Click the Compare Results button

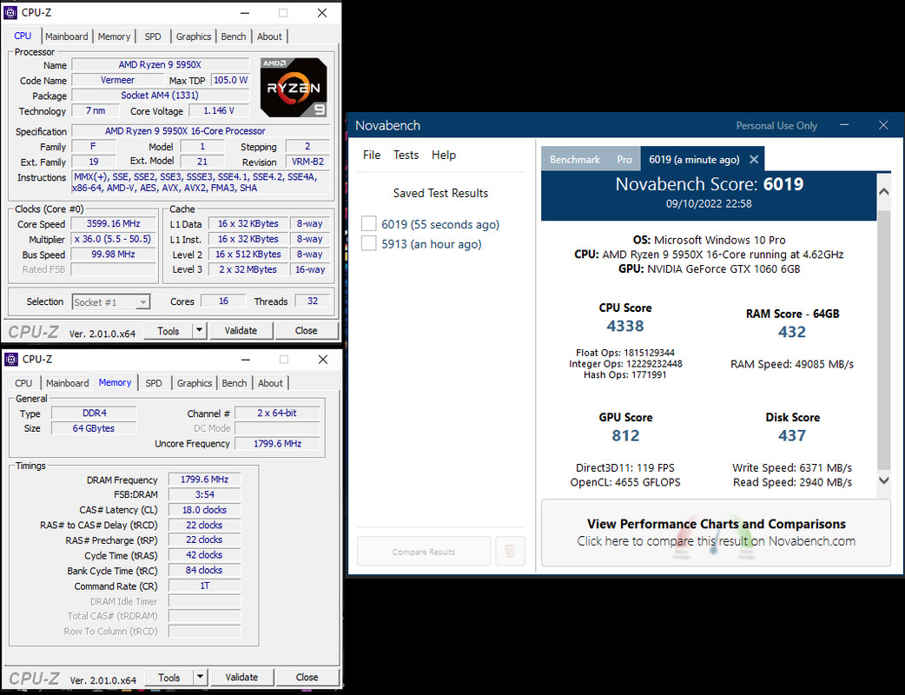(x=424, y=552)
